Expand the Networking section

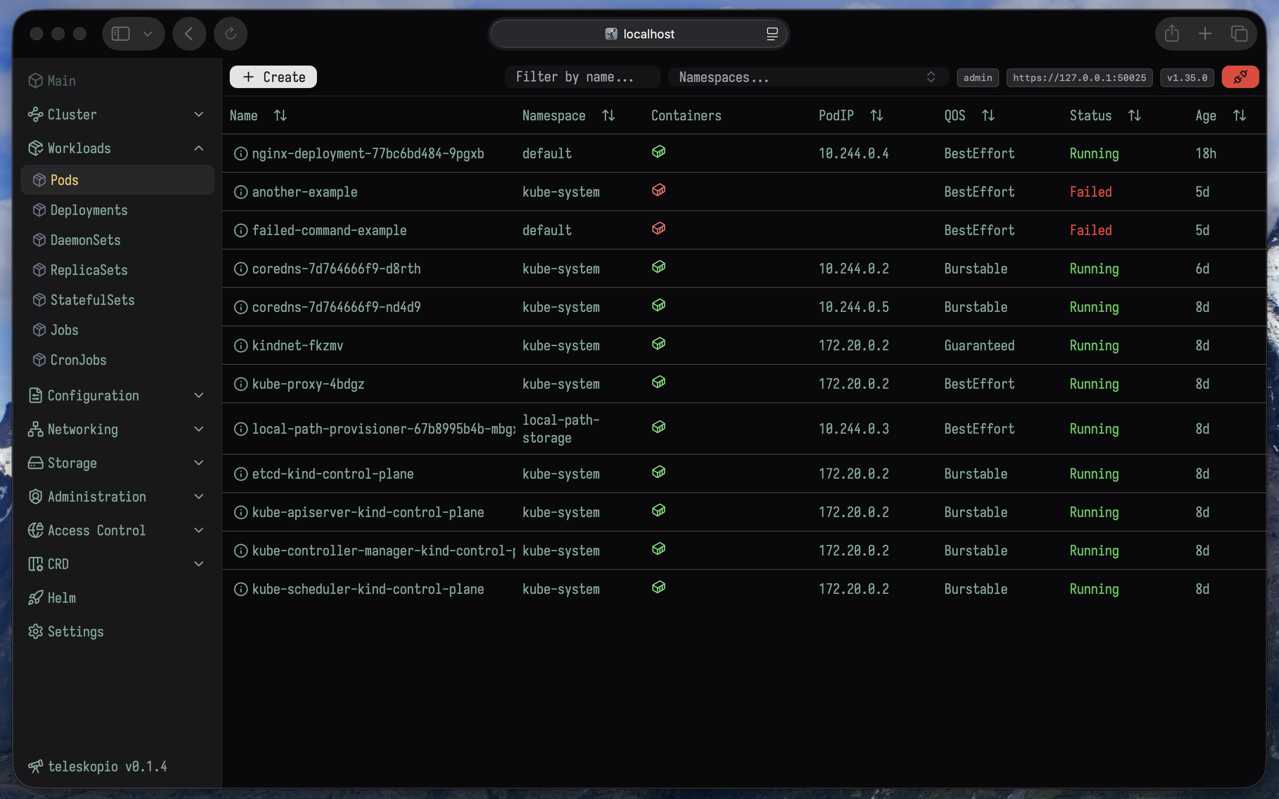pyautogui.click(x=116, y=429)
